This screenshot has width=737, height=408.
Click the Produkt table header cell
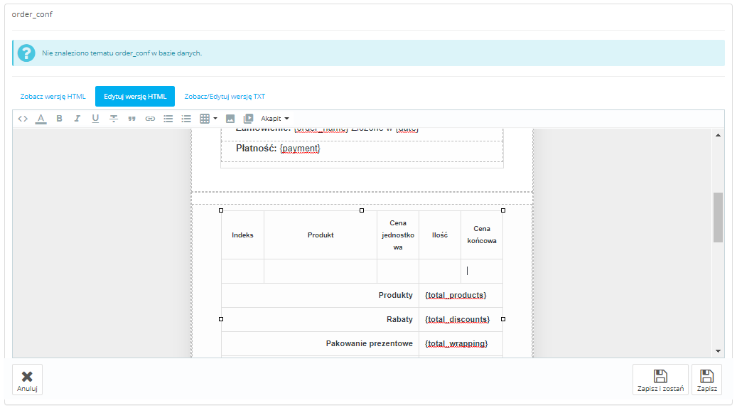[x=321, y=235]
